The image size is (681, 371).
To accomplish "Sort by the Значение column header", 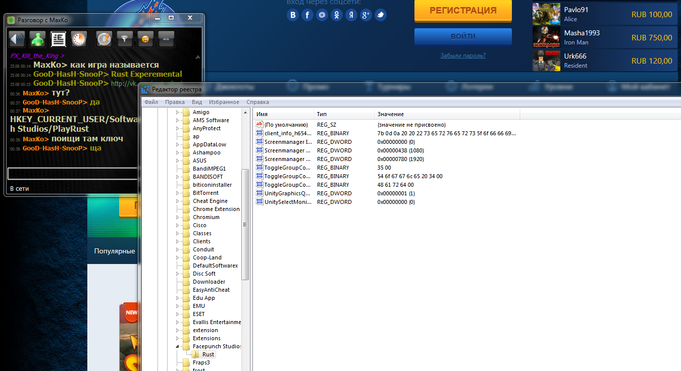I will (x=447, y=114).
